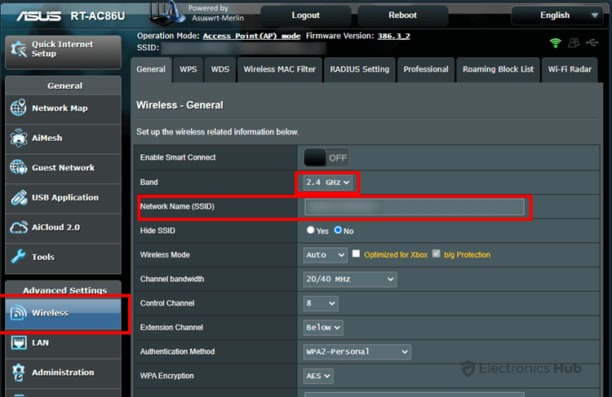Click the Network Name (SSID) input field
Viewport: 612px width, 397px height.
414,207
